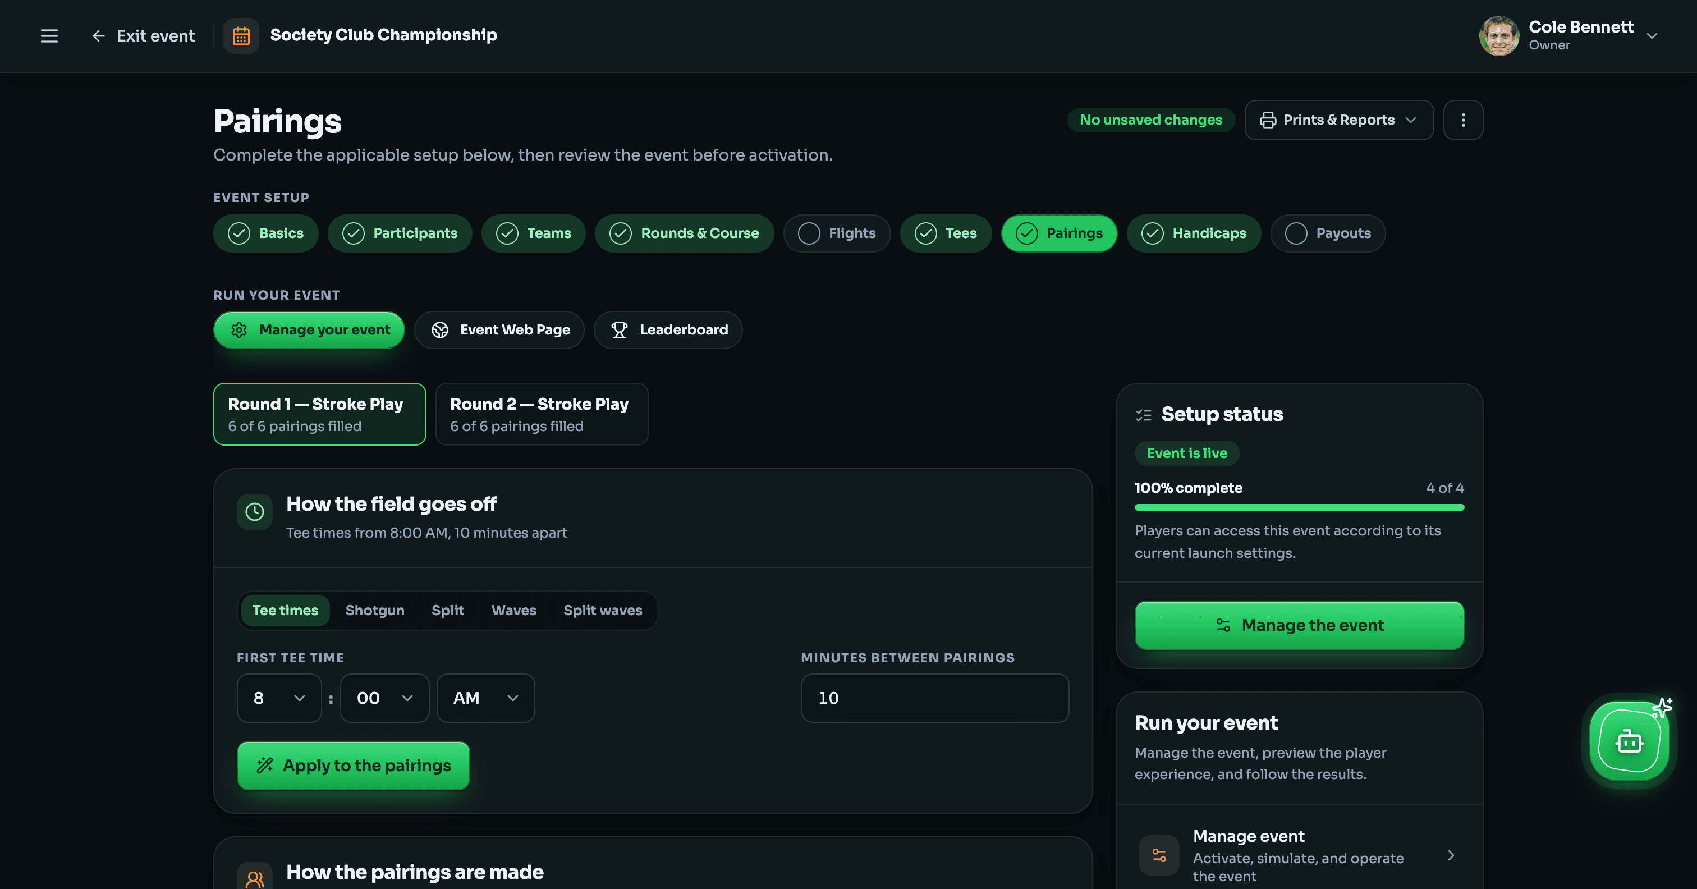
Task: Click the trophy icon on Leaderboard
Action: [619, 330]
